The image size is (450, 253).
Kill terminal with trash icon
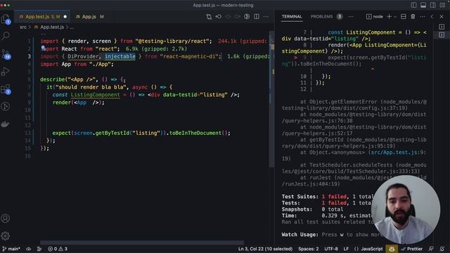point(413,17)
